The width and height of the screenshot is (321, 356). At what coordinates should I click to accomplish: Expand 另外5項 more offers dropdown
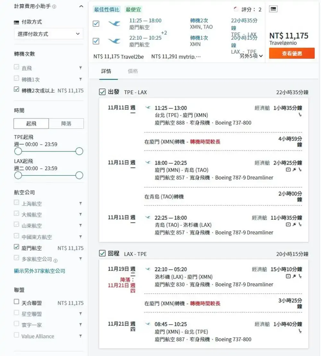coord(251,56)
